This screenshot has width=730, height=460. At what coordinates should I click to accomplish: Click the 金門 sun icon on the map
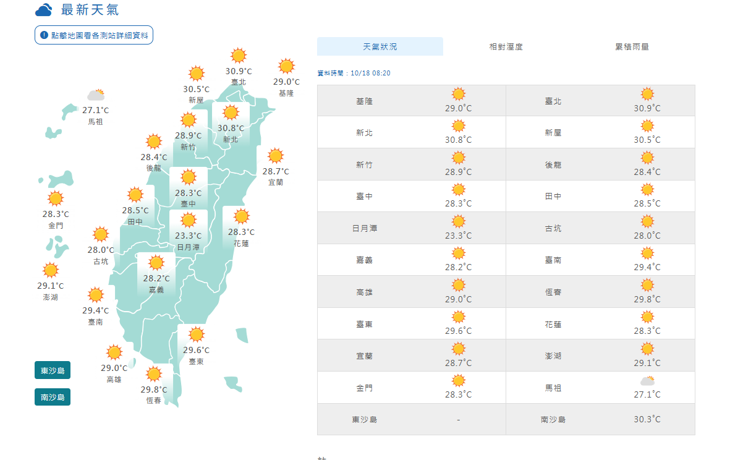pos(56,198)
